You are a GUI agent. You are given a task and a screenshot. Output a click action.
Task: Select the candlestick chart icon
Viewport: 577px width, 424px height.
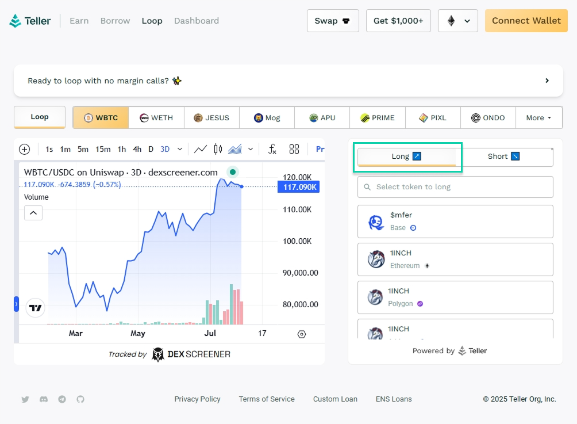click(218, 149)
